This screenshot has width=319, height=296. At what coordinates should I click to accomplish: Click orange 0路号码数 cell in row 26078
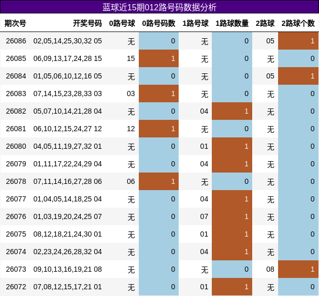(x=158, y=181)
